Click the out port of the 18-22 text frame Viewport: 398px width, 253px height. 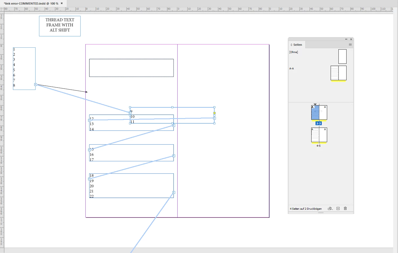(x=174, y=192)
